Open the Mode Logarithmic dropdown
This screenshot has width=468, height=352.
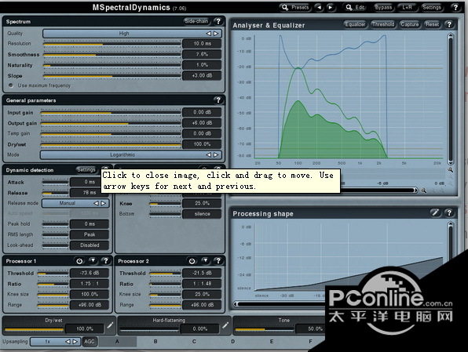(x=130, y=154)
